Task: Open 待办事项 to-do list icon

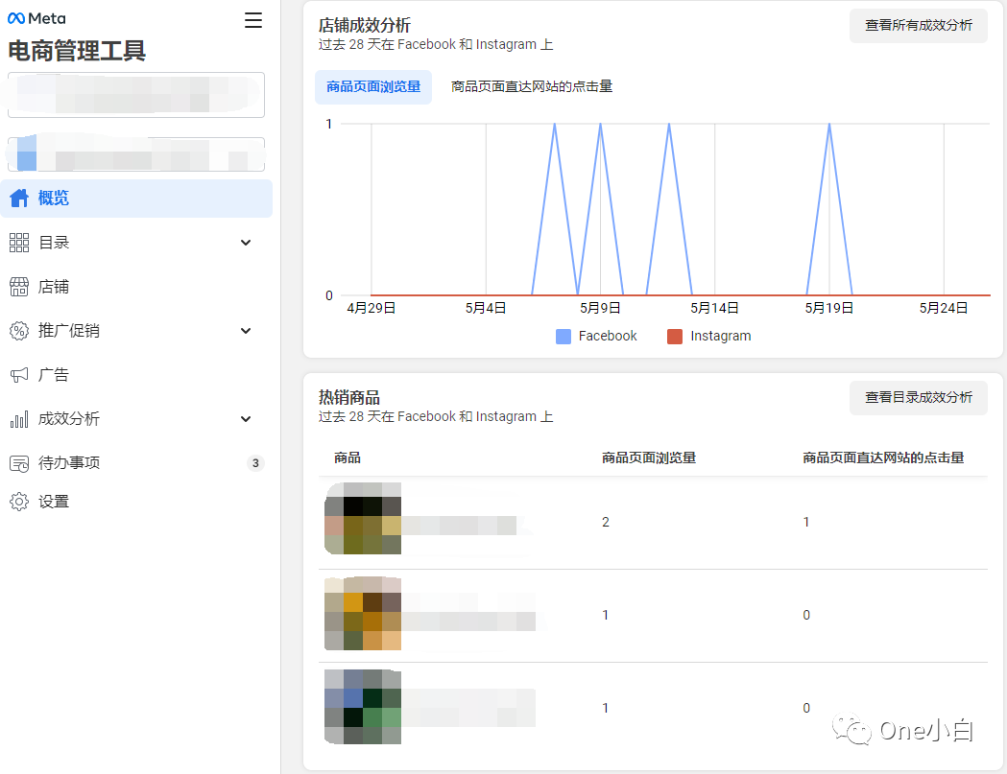Action: pyautogui.click(x=18, y=462)
